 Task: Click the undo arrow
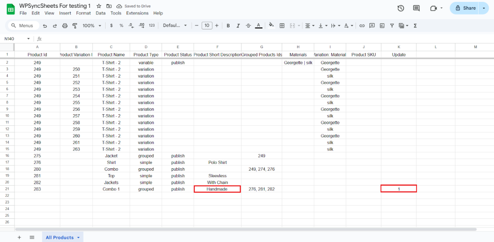click(45, 26)
